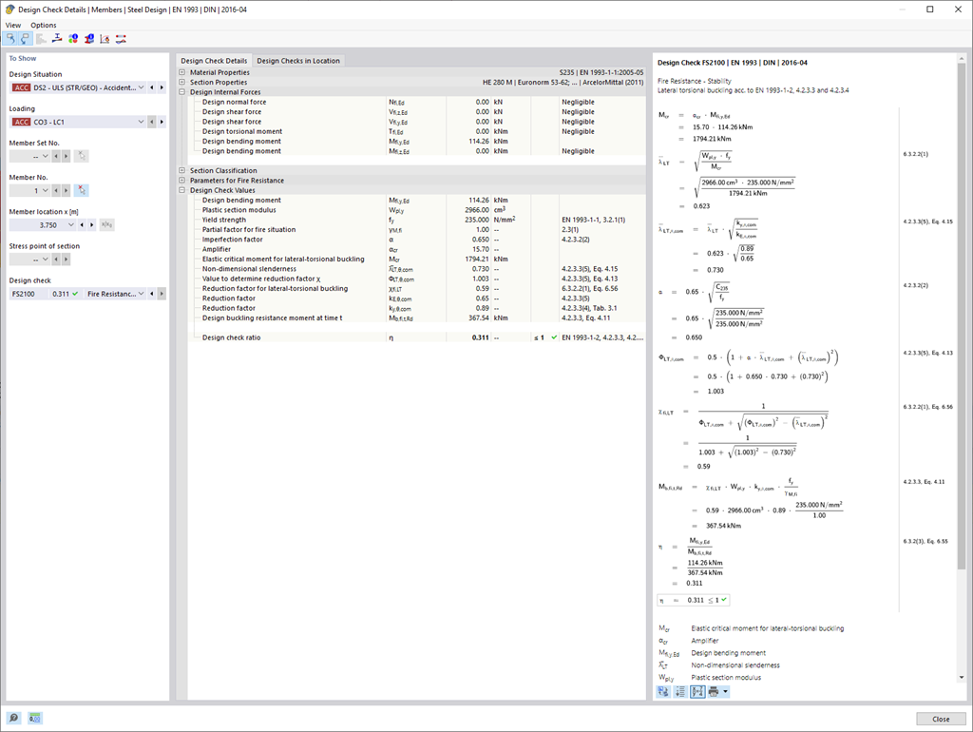Click the second toolbar icon next to it
Screen dimensions: 973x732
coord(25,39)
